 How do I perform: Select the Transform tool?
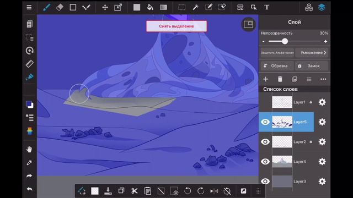click(x=118, y=7)
